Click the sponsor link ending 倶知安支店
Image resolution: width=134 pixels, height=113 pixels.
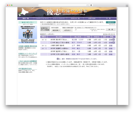[28, 46]
